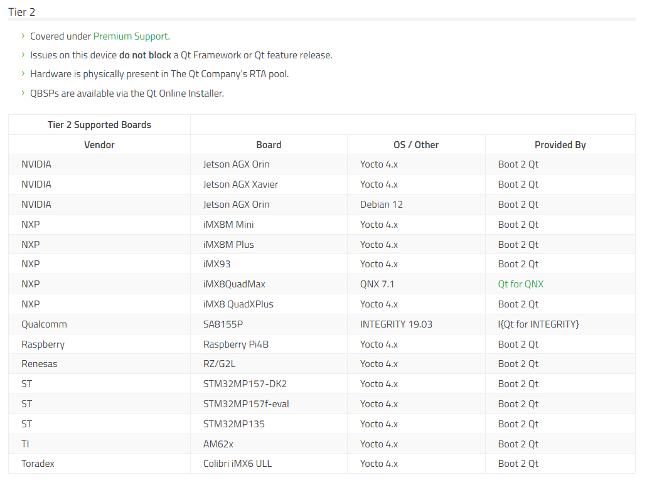Click the OS / Other column header

416,145
